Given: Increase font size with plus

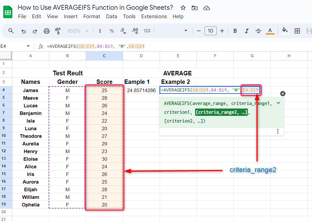Looking at the screenshot, I should [x=222, y=31].
